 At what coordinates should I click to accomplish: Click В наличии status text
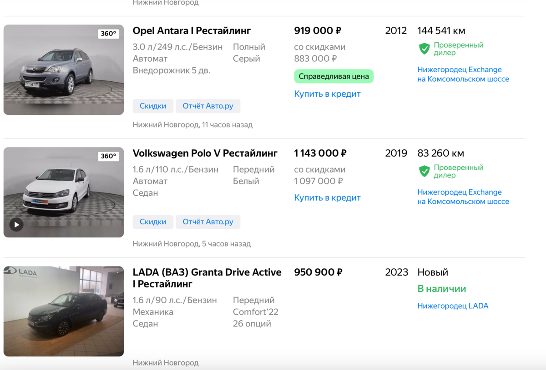point(442,289)
